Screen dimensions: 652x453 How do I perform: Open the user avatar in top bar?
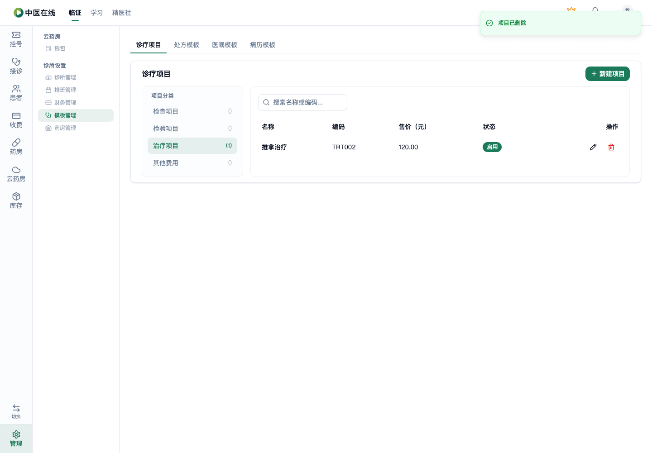(627, 9)
